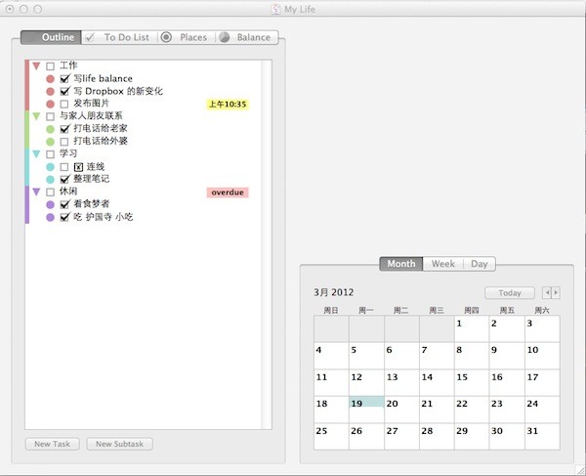Collapse the 与家人朋友联系 group
This screenshot has width=586, height=476.
click(36, 116)
